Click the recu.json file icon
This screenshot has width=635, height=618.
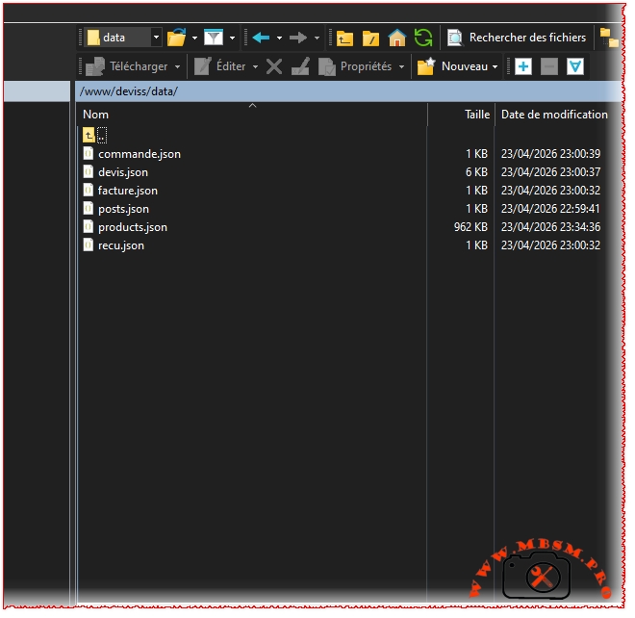pos(88,245)
